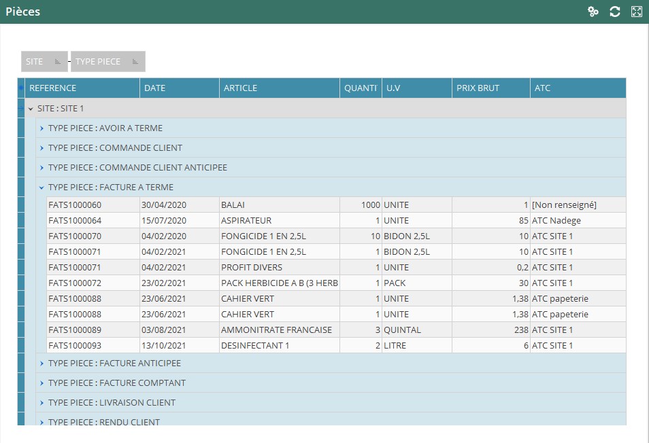Click the PRIX BRUT column header
The width and height of the screenshot is (649, 443).
pos(490,88)
